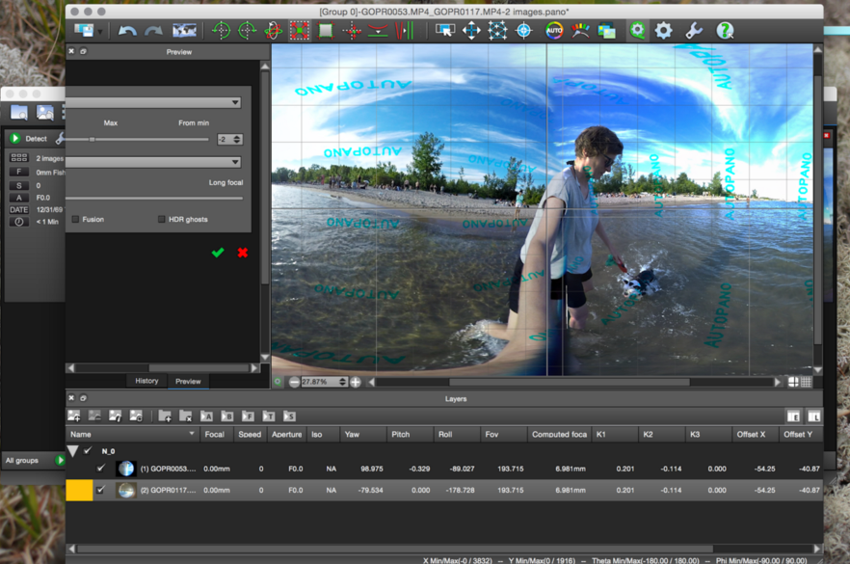The height and width of the screenshot is (564, 850).
Task: Select the red rotating yaw-pitch-roll tool
Action: pos(274,31)
